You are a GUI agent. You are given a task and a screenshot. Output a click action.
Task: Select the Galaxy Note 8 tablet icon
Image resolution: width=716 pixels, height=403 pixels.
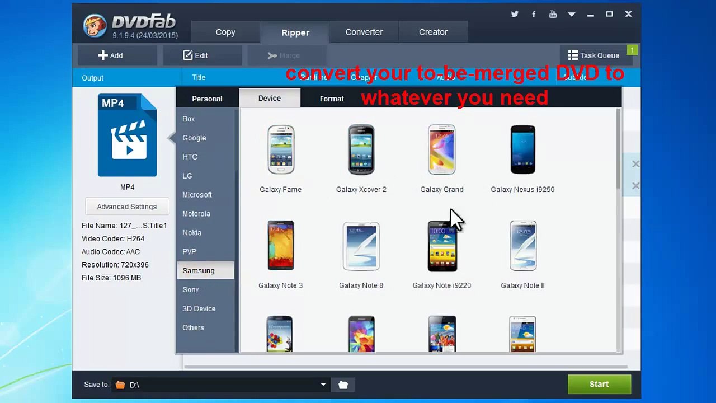361,246
